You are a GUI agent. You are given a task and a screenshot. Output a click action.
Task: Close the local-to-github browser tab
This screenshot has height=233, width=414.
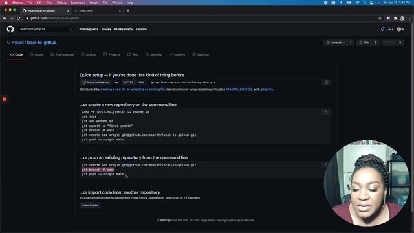click(68, 11)
